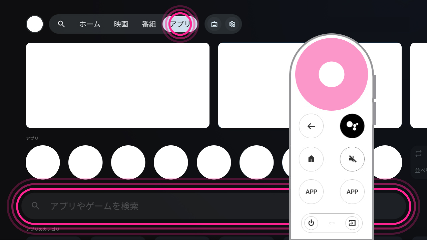Click the profile avatar circle at top left
427x240 pixels.
[35, 24]
